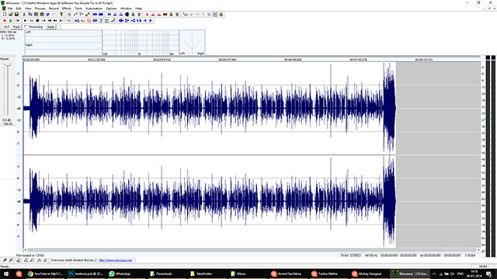The image size is (497, 279).
Task: Click the timeline ruler above the waveform
Action: click(252, 60)
